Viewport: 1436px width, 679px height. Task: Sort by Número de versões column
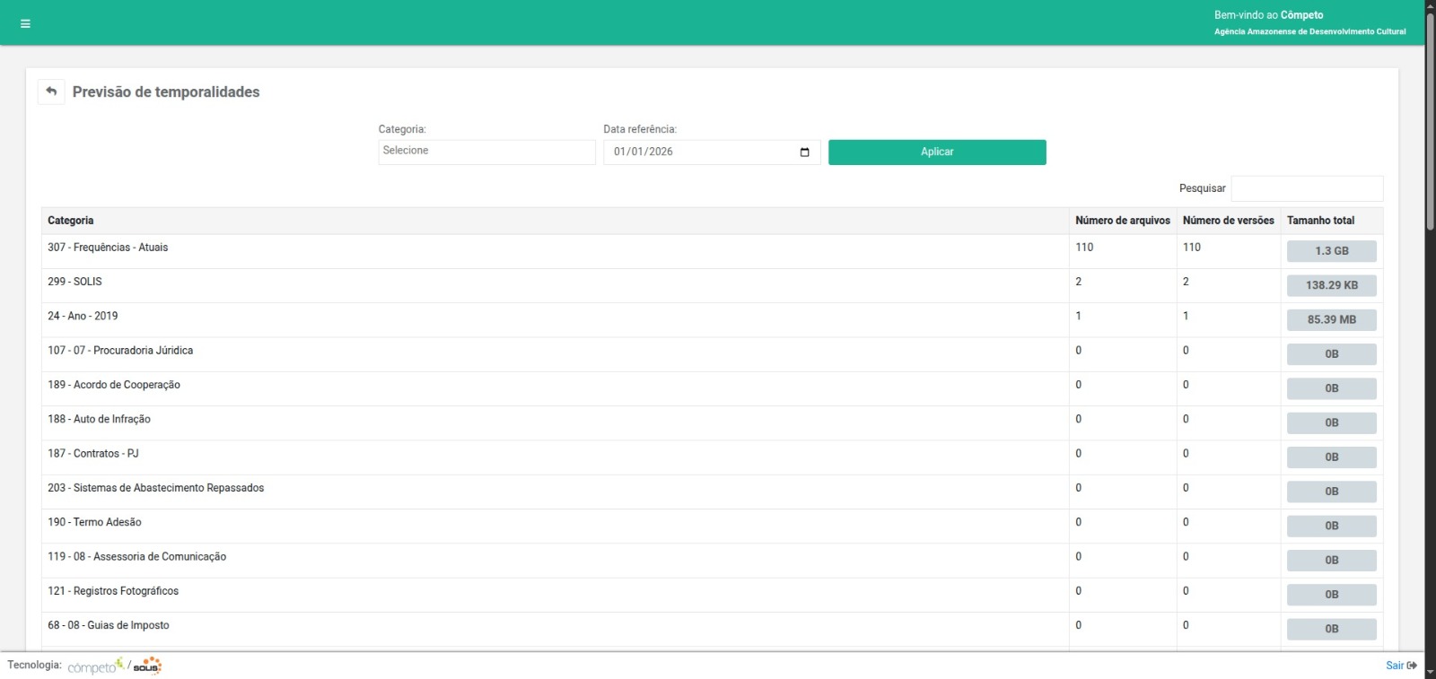(1228, 221)
